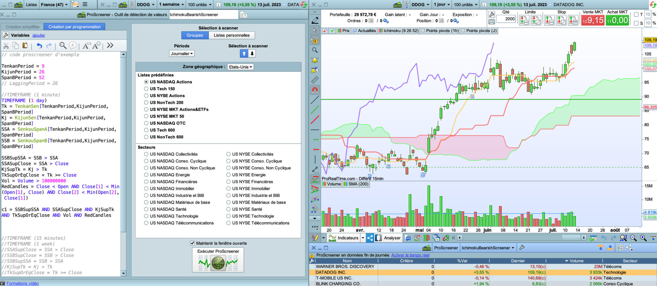Select the pencil drawing tool
Screen dimensions: 657x286
315,20
